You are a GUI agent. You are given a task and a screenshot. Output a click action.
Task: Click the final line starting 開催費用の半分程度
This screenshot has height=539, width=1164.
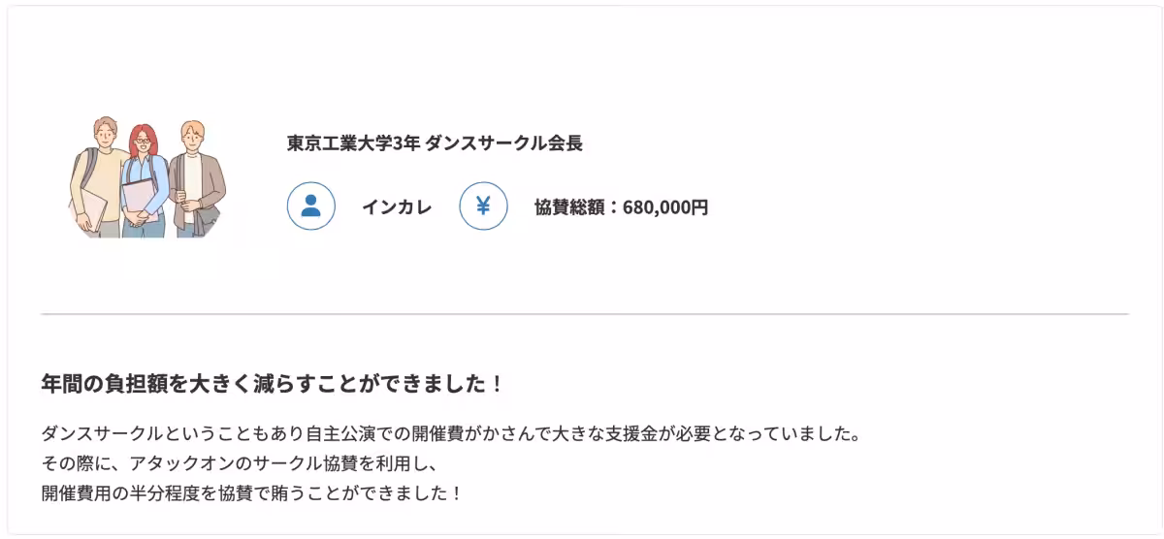tap(252, 492)
